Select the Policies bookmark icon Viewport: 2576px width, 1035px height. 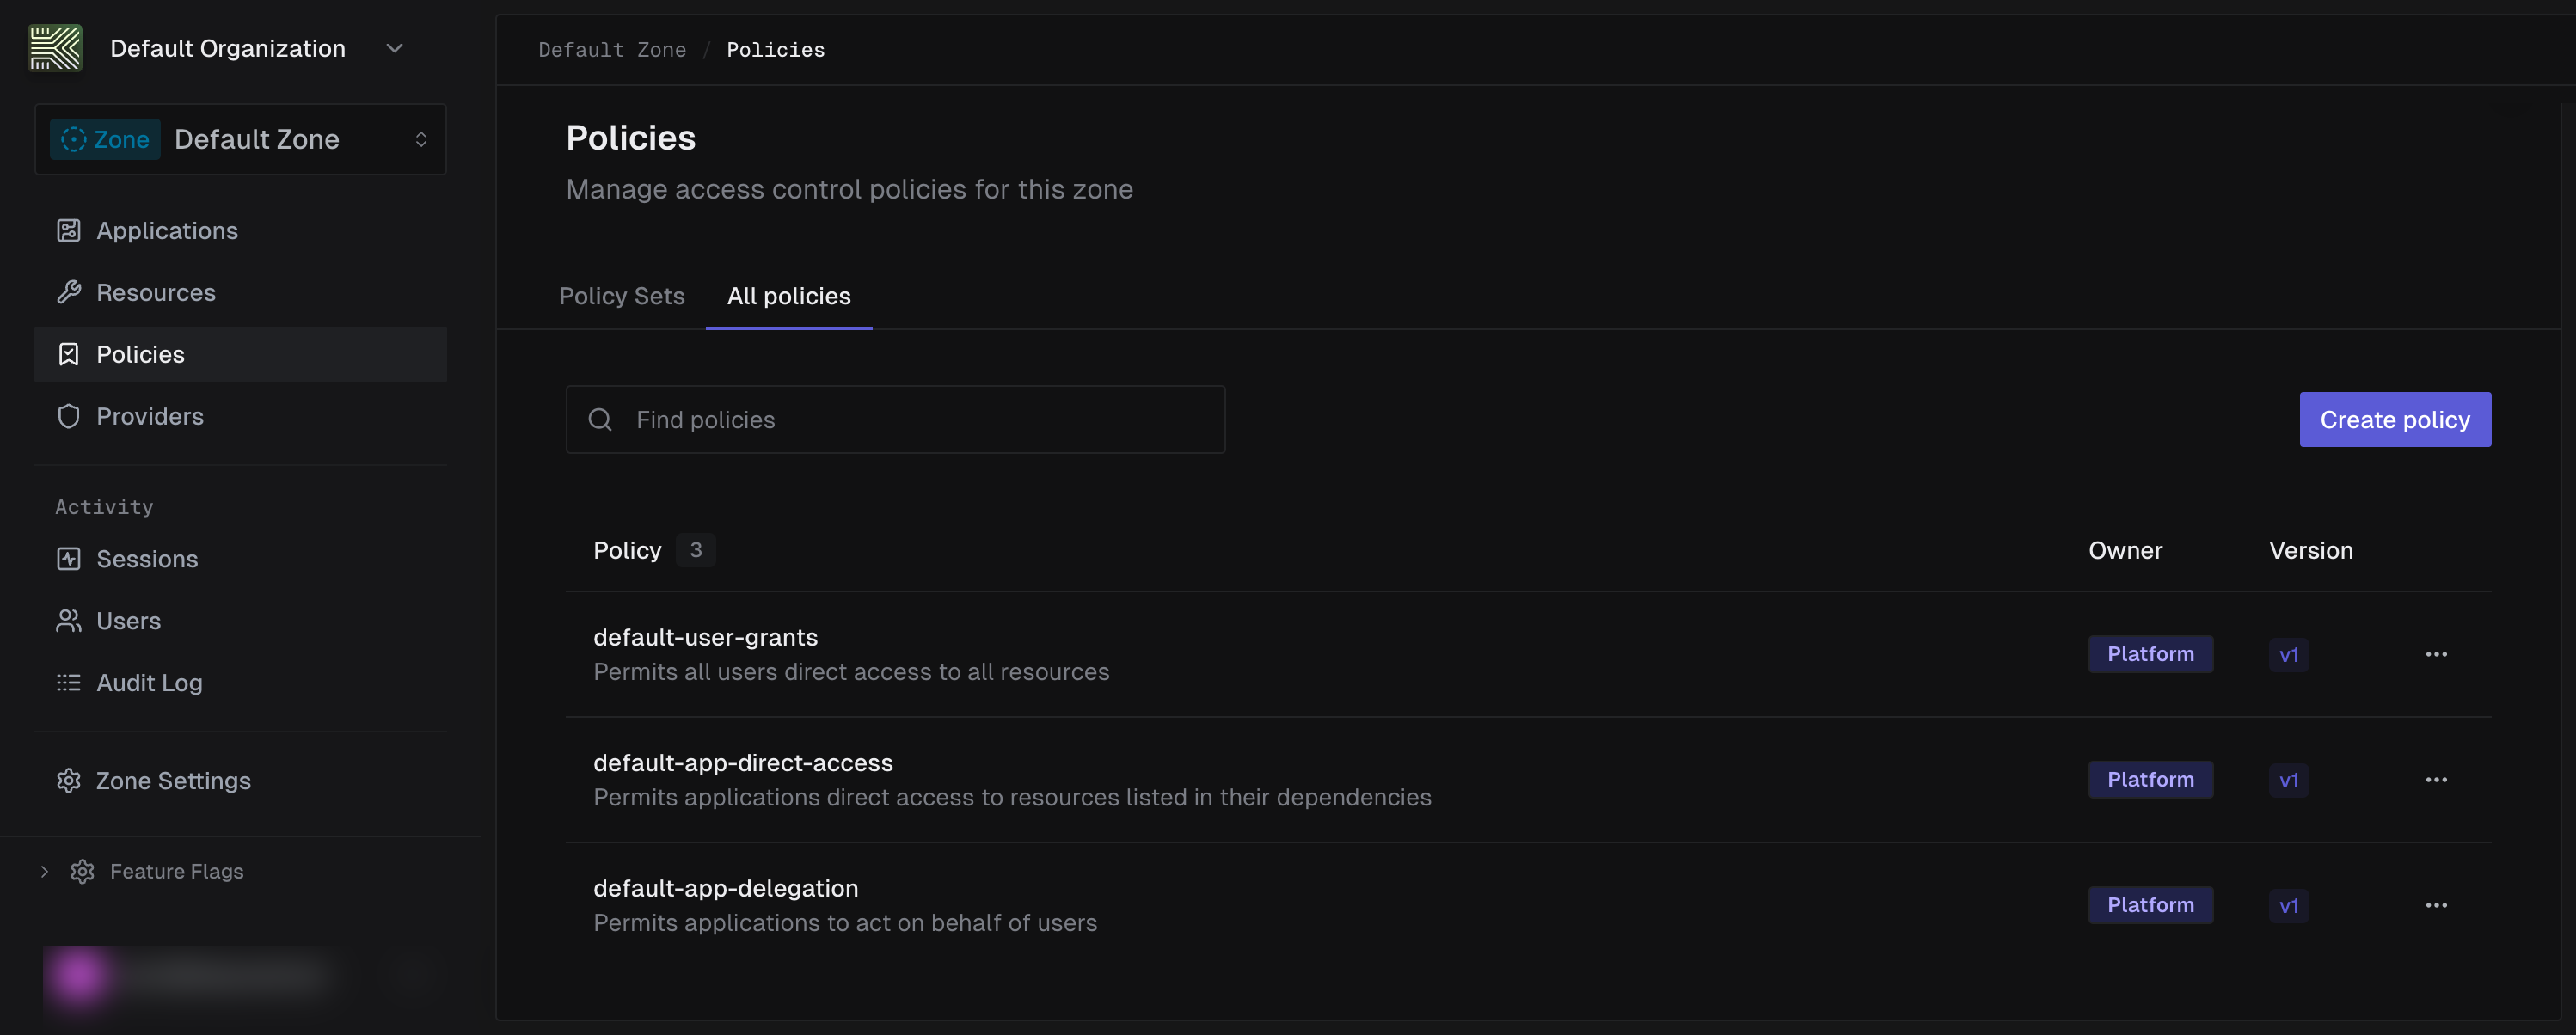point(68,354)
